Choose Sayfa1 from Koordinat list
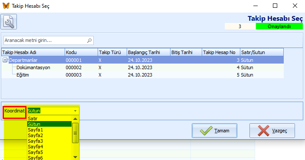Image resolution: width=305 pixels, height=160 pixels. coord(49,130)
